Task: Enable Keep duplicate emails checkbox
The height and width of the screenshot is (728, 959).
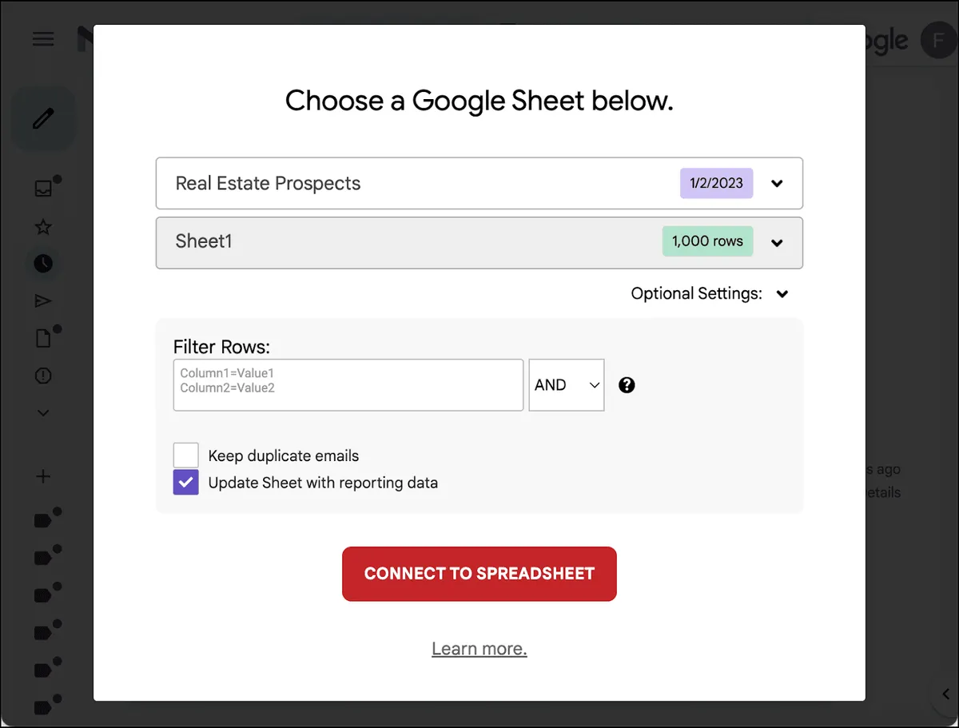Action: tap(186, 455)
